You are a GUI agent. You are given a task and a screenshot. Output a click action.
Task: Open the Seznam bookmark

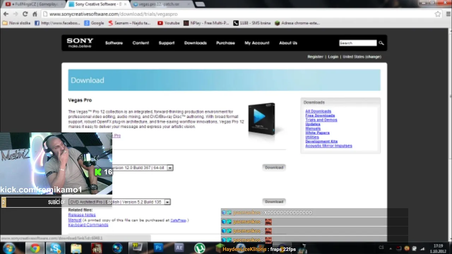pos(129,23)
